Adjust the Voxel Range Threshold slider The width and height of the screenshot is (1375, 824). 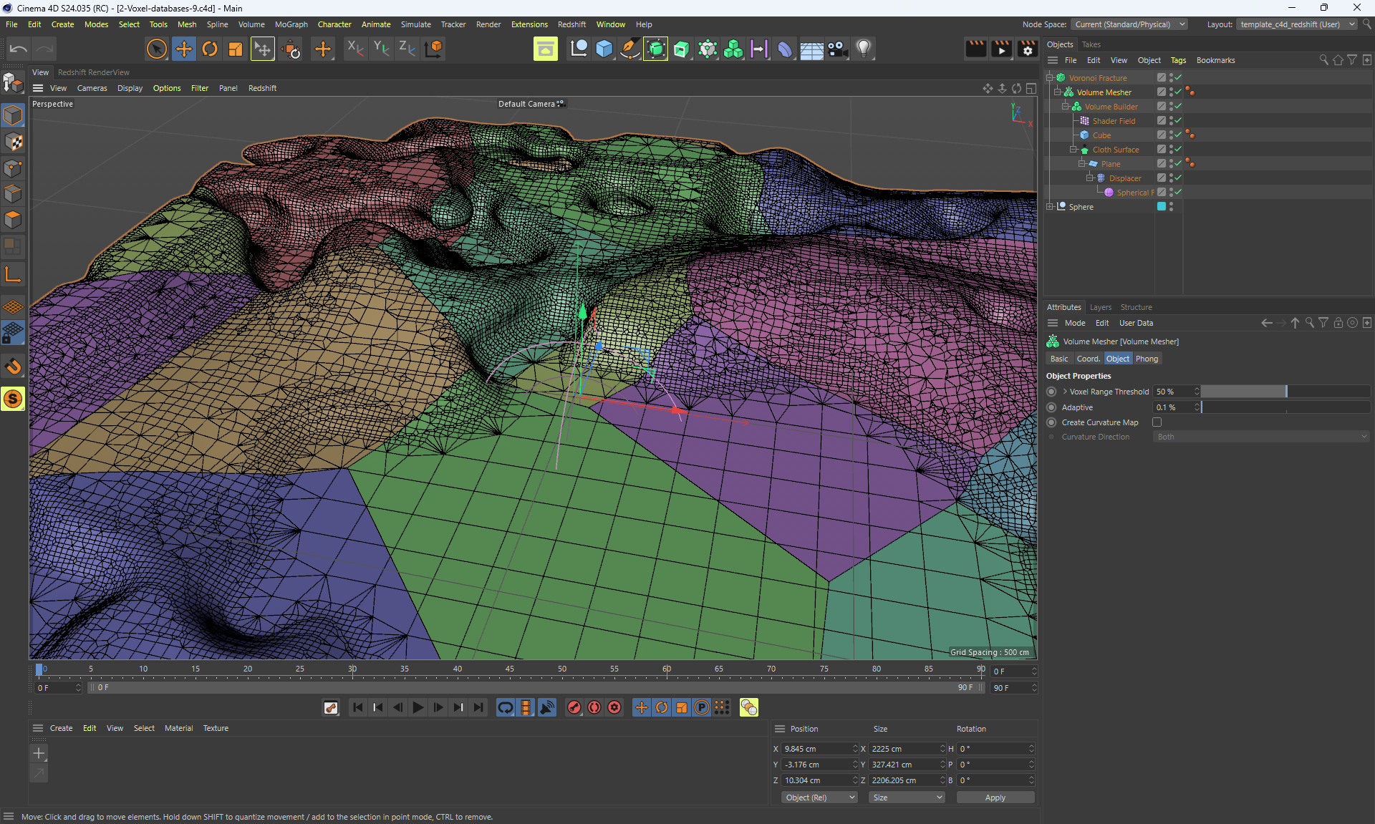coord(1285,392)
